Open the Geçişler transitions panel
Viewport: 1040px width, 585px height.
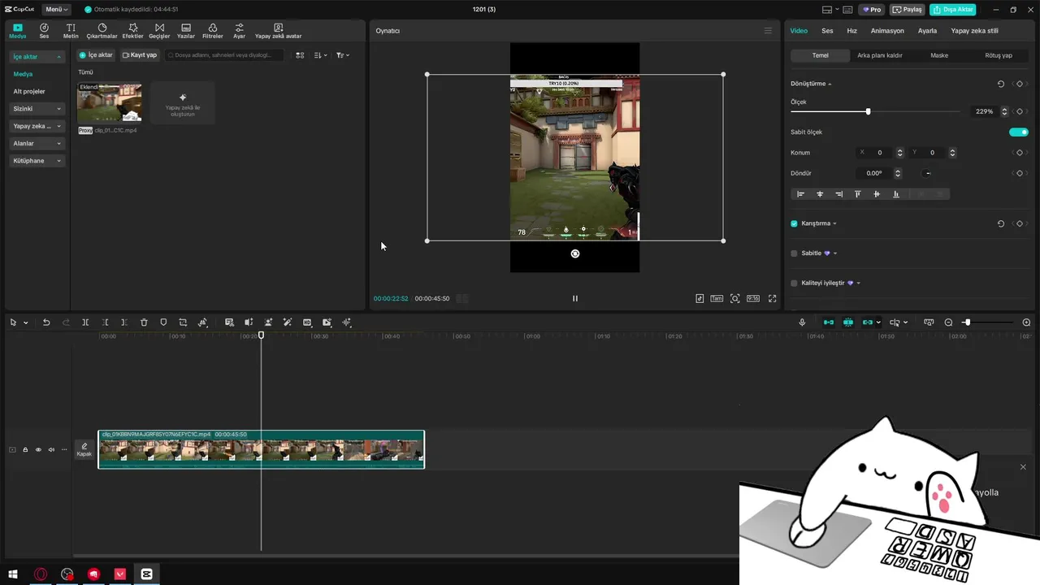coord(159,31)
